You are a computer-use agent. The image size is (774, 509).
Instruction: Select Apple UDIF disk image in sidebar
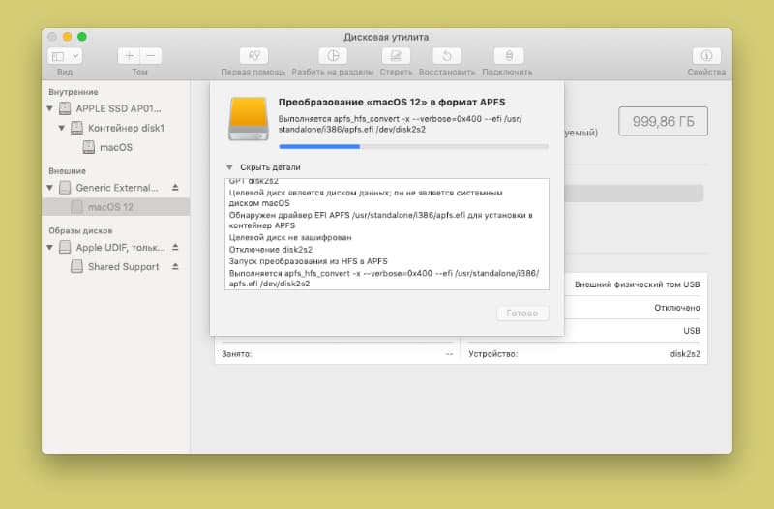click(115, 247)
